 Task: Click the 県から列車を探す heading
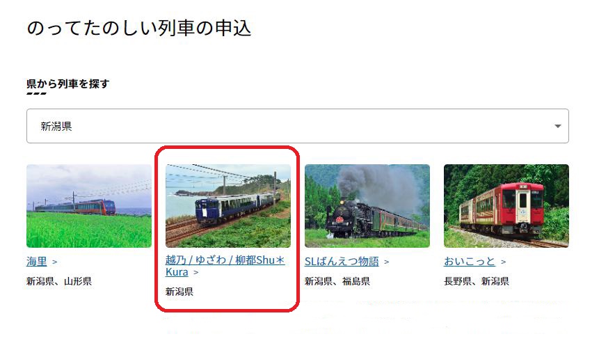(x=68, y=84)
